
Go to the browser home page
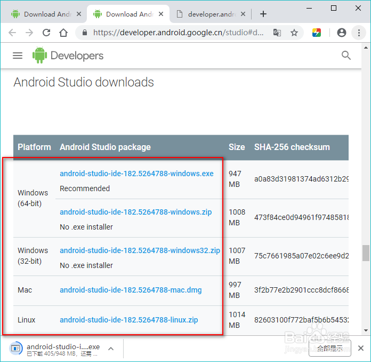click(63, 33)
